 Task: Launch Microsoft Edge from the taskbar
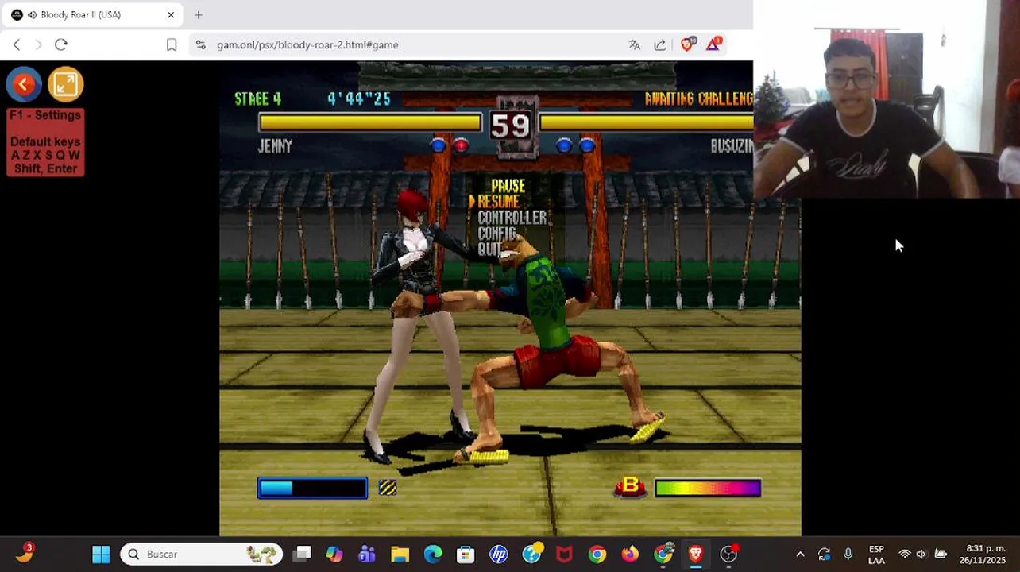tap(433, 554)
